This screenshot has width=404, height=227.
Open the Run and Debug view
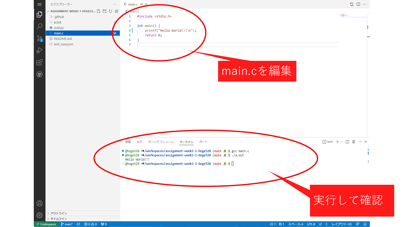point(39,50)
